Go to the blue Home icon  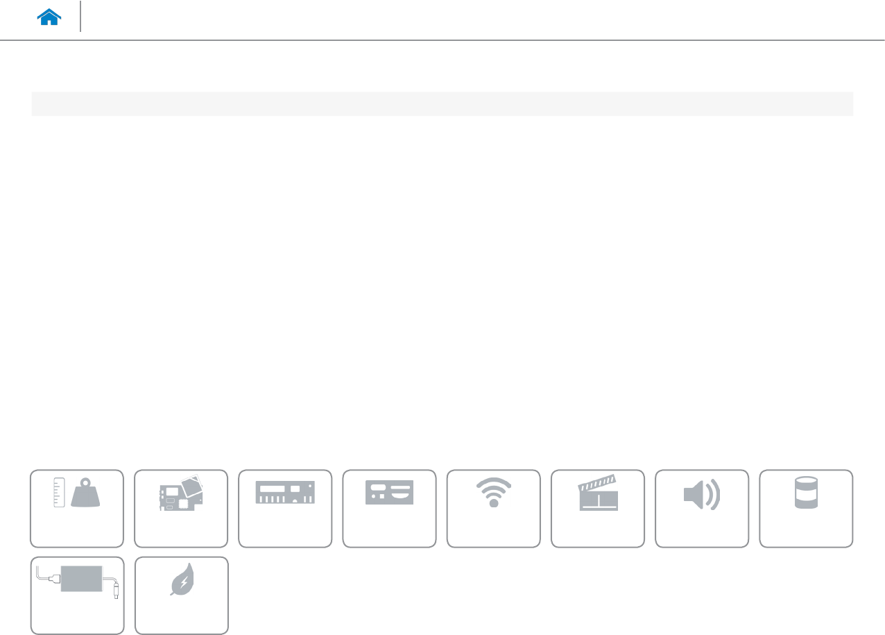(49, 17)
